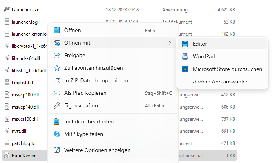Click the Eigenschaften wrench icon
279x163 pixels.
click(x=57, y=106)
